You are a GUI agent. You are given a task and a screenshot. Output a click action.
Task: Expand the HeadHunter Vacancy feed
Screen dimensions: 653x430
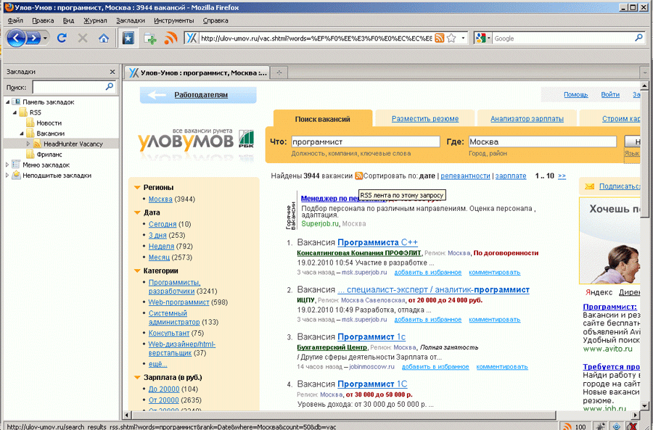[x=28, y=144]
